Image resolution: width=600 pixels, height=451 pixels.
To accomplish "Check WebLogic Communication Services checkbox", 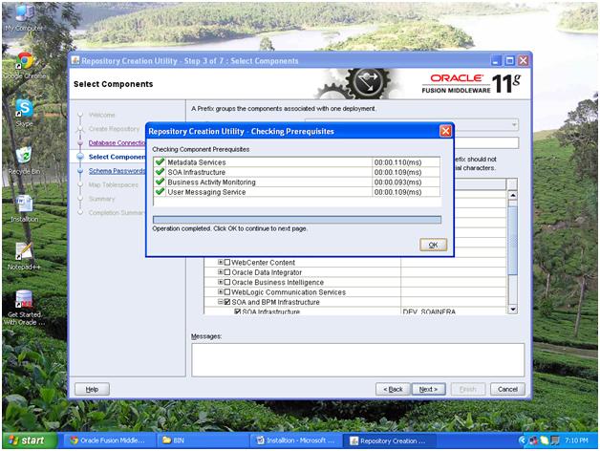I will click(x=227, y=292).
